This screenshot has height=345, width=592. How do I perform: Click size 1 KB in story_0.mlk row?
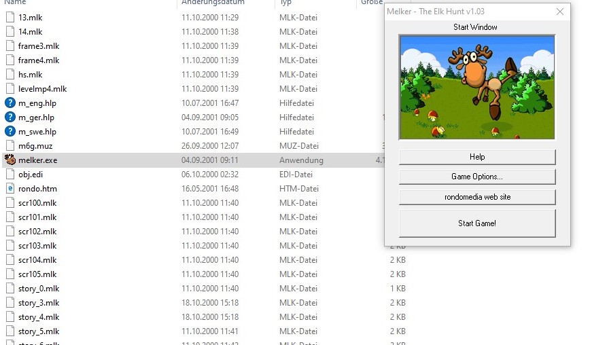pyautogui.click(x=398, y=289)
